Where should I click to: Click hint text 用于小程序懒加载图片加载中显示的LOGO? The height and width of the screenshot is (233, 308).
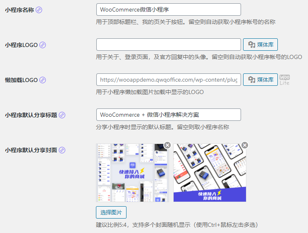tap(150, 92)
